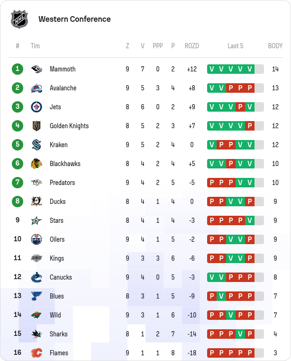This screenshot has height=361, width=291.
Task: Click the Flames team logo
Action: [36, 353]
